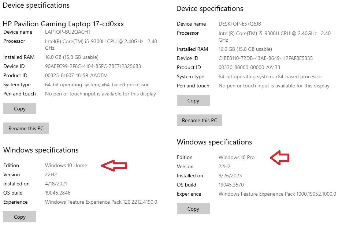Screen dimensions: 342x226
Task: Click system type value in the desktop panel
Action: pyautogui.click(x=270, y=76)
